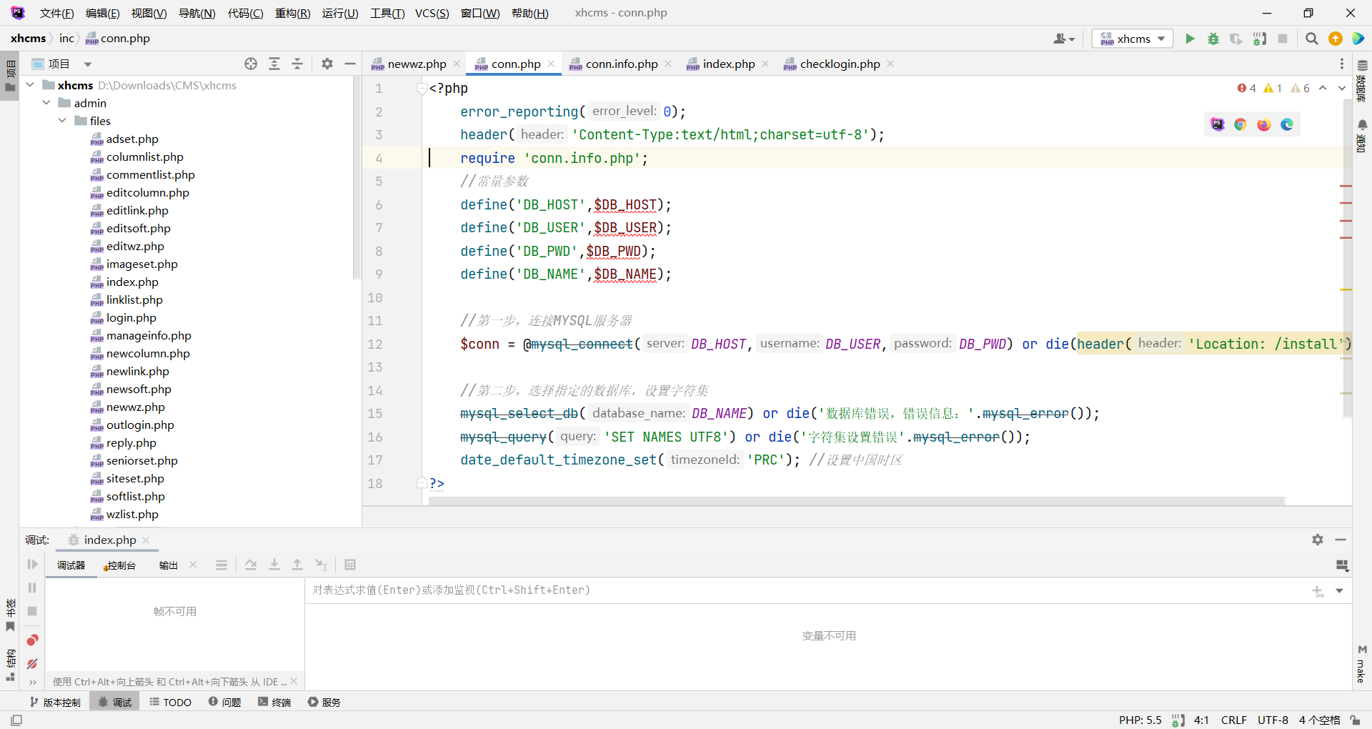Collapse the admin folder in project tree

pyautogui.click(x=46, y=103)
